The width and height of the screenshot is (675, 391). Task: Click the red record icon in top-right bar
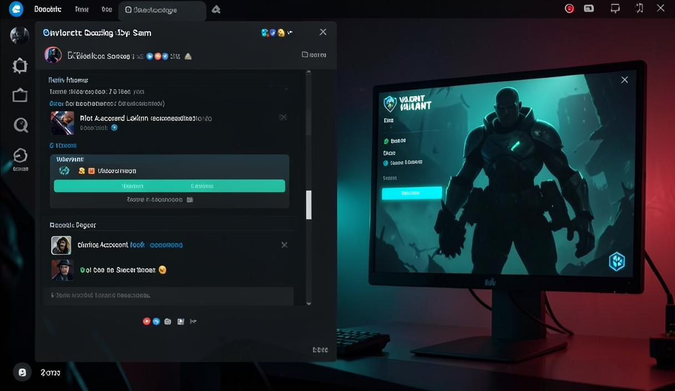click(569, 8)
